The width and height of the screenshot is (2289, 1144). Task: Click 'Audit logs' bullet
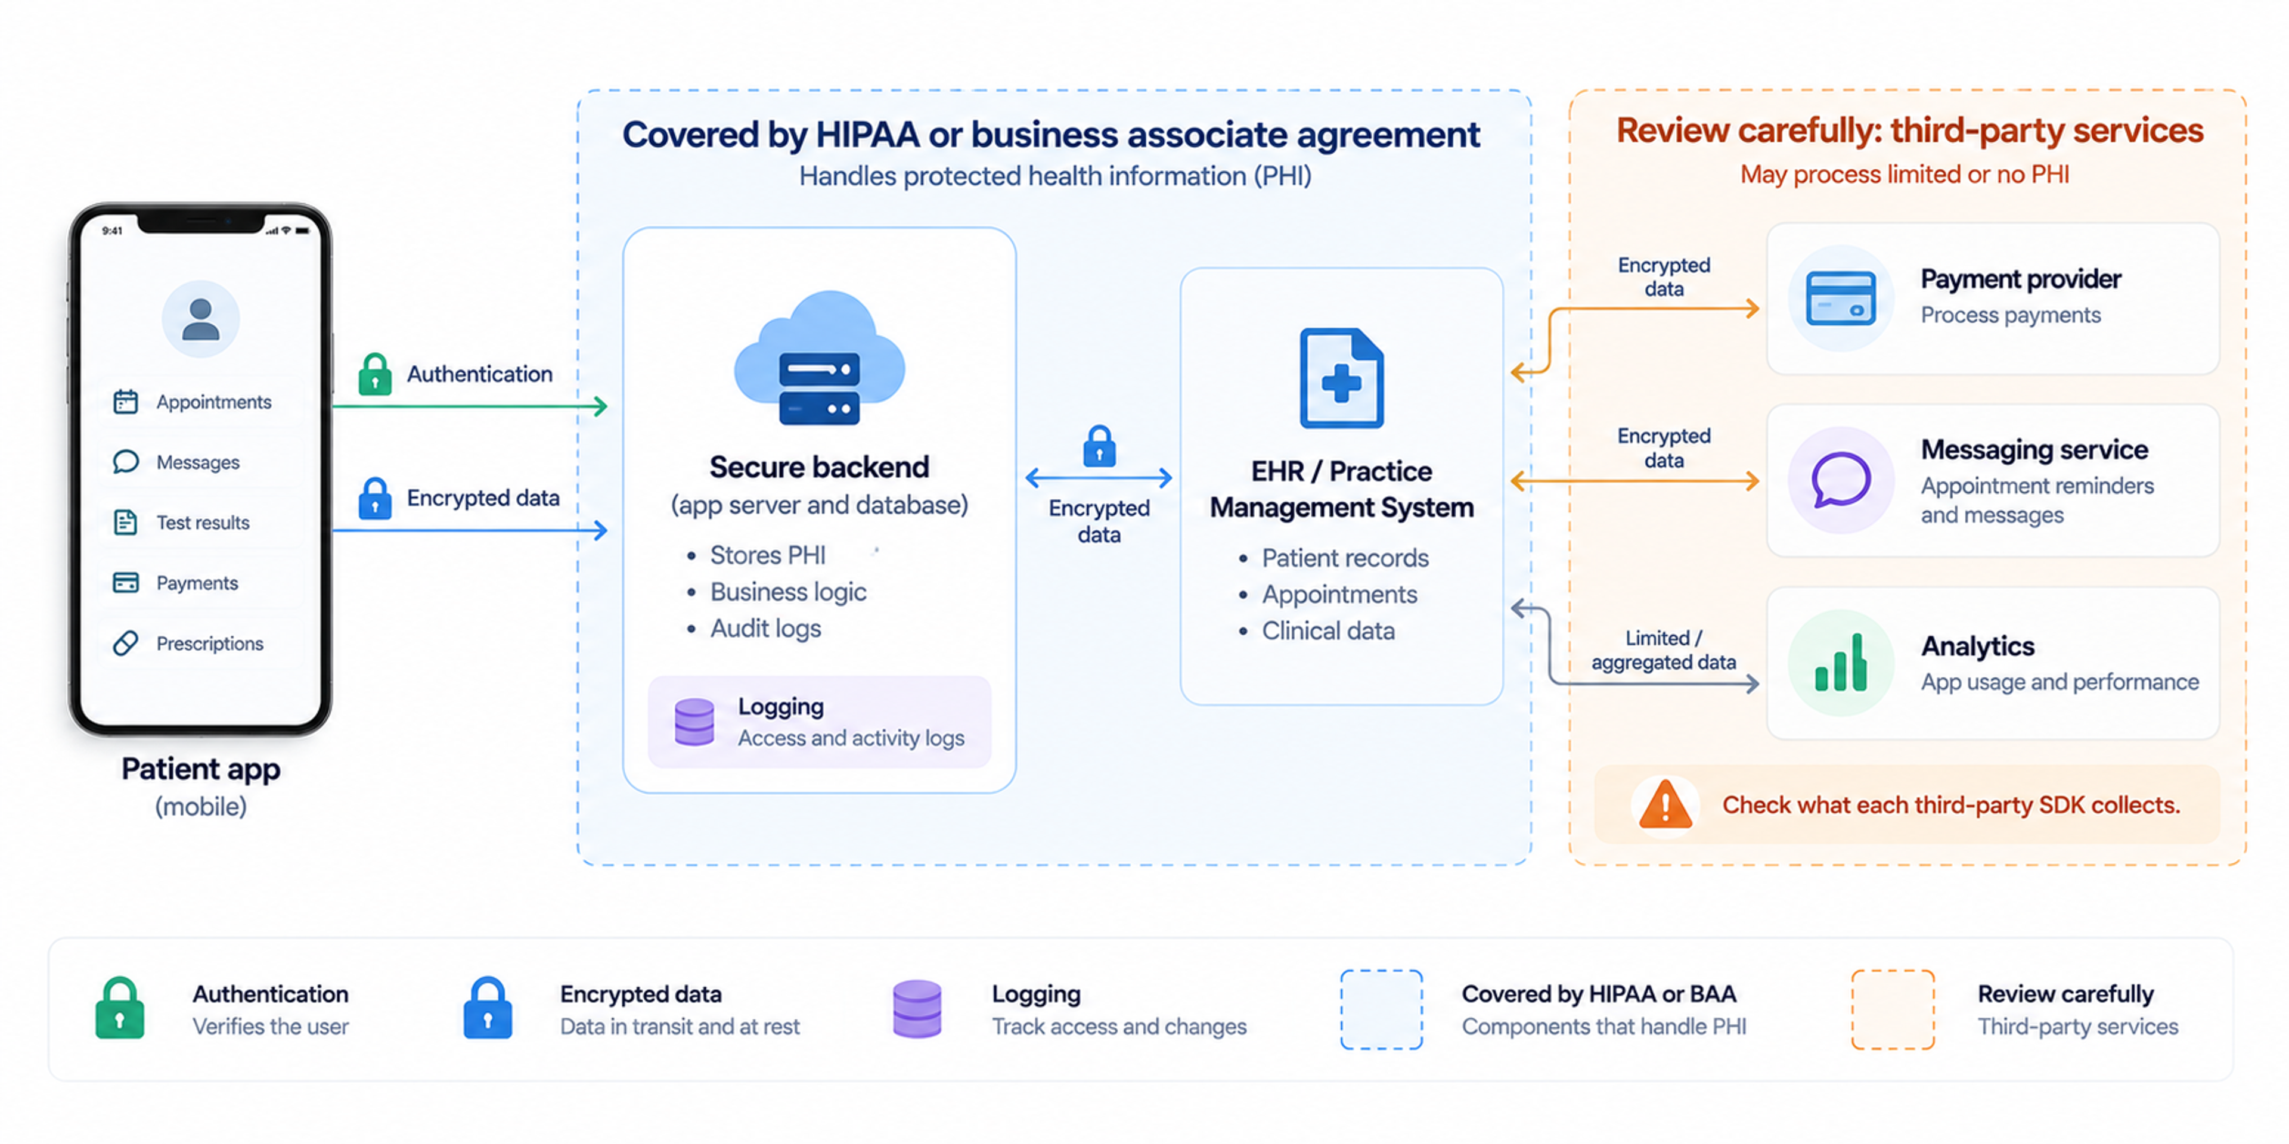(x=765, y=628)
